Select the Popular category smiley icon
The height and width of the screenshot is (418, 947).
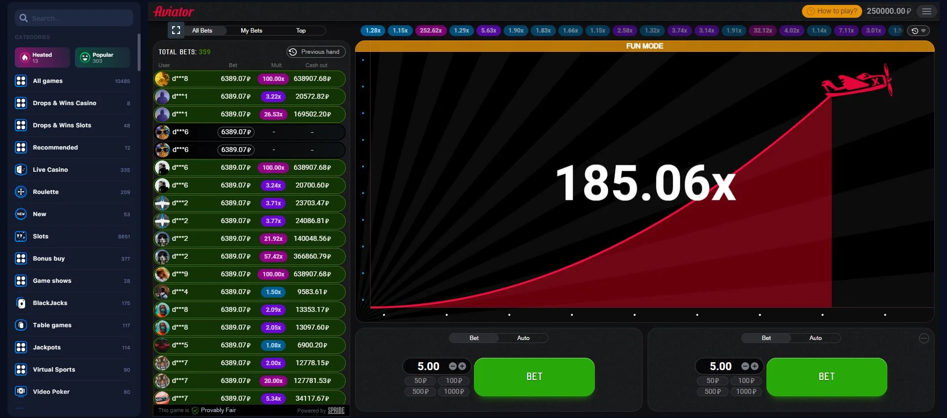coord(85,58)
